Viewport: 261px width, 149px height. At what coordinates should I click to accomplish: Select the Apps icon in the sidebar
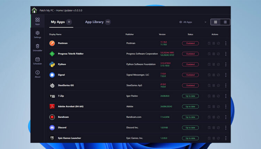tap(37, 21)
